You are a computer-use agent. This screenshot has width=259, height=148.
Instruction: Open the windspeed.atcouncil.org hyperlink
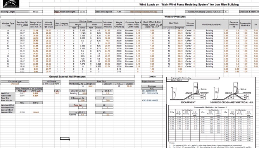coord(144,12)
